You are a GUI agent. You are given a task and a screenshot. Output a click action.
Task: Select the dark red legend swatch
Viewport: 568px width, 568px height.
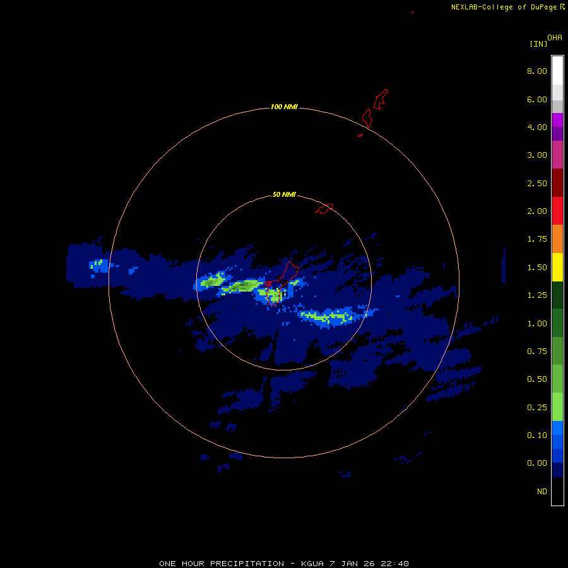pyautogui.click(x=557, y=183)
